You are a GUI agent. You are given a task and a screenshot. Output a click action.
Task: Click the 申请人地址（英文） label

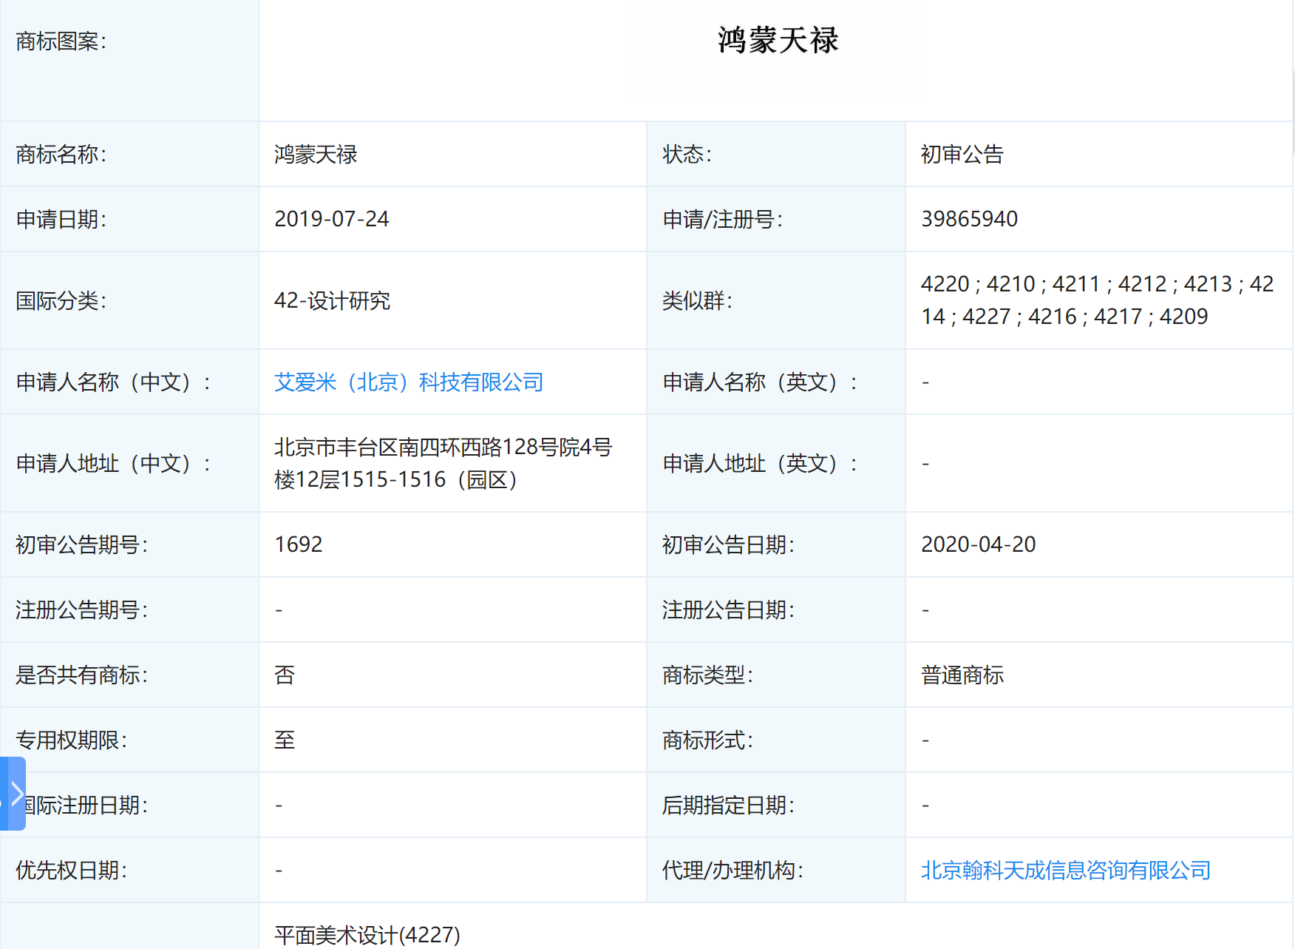click(x=760, y=464)
